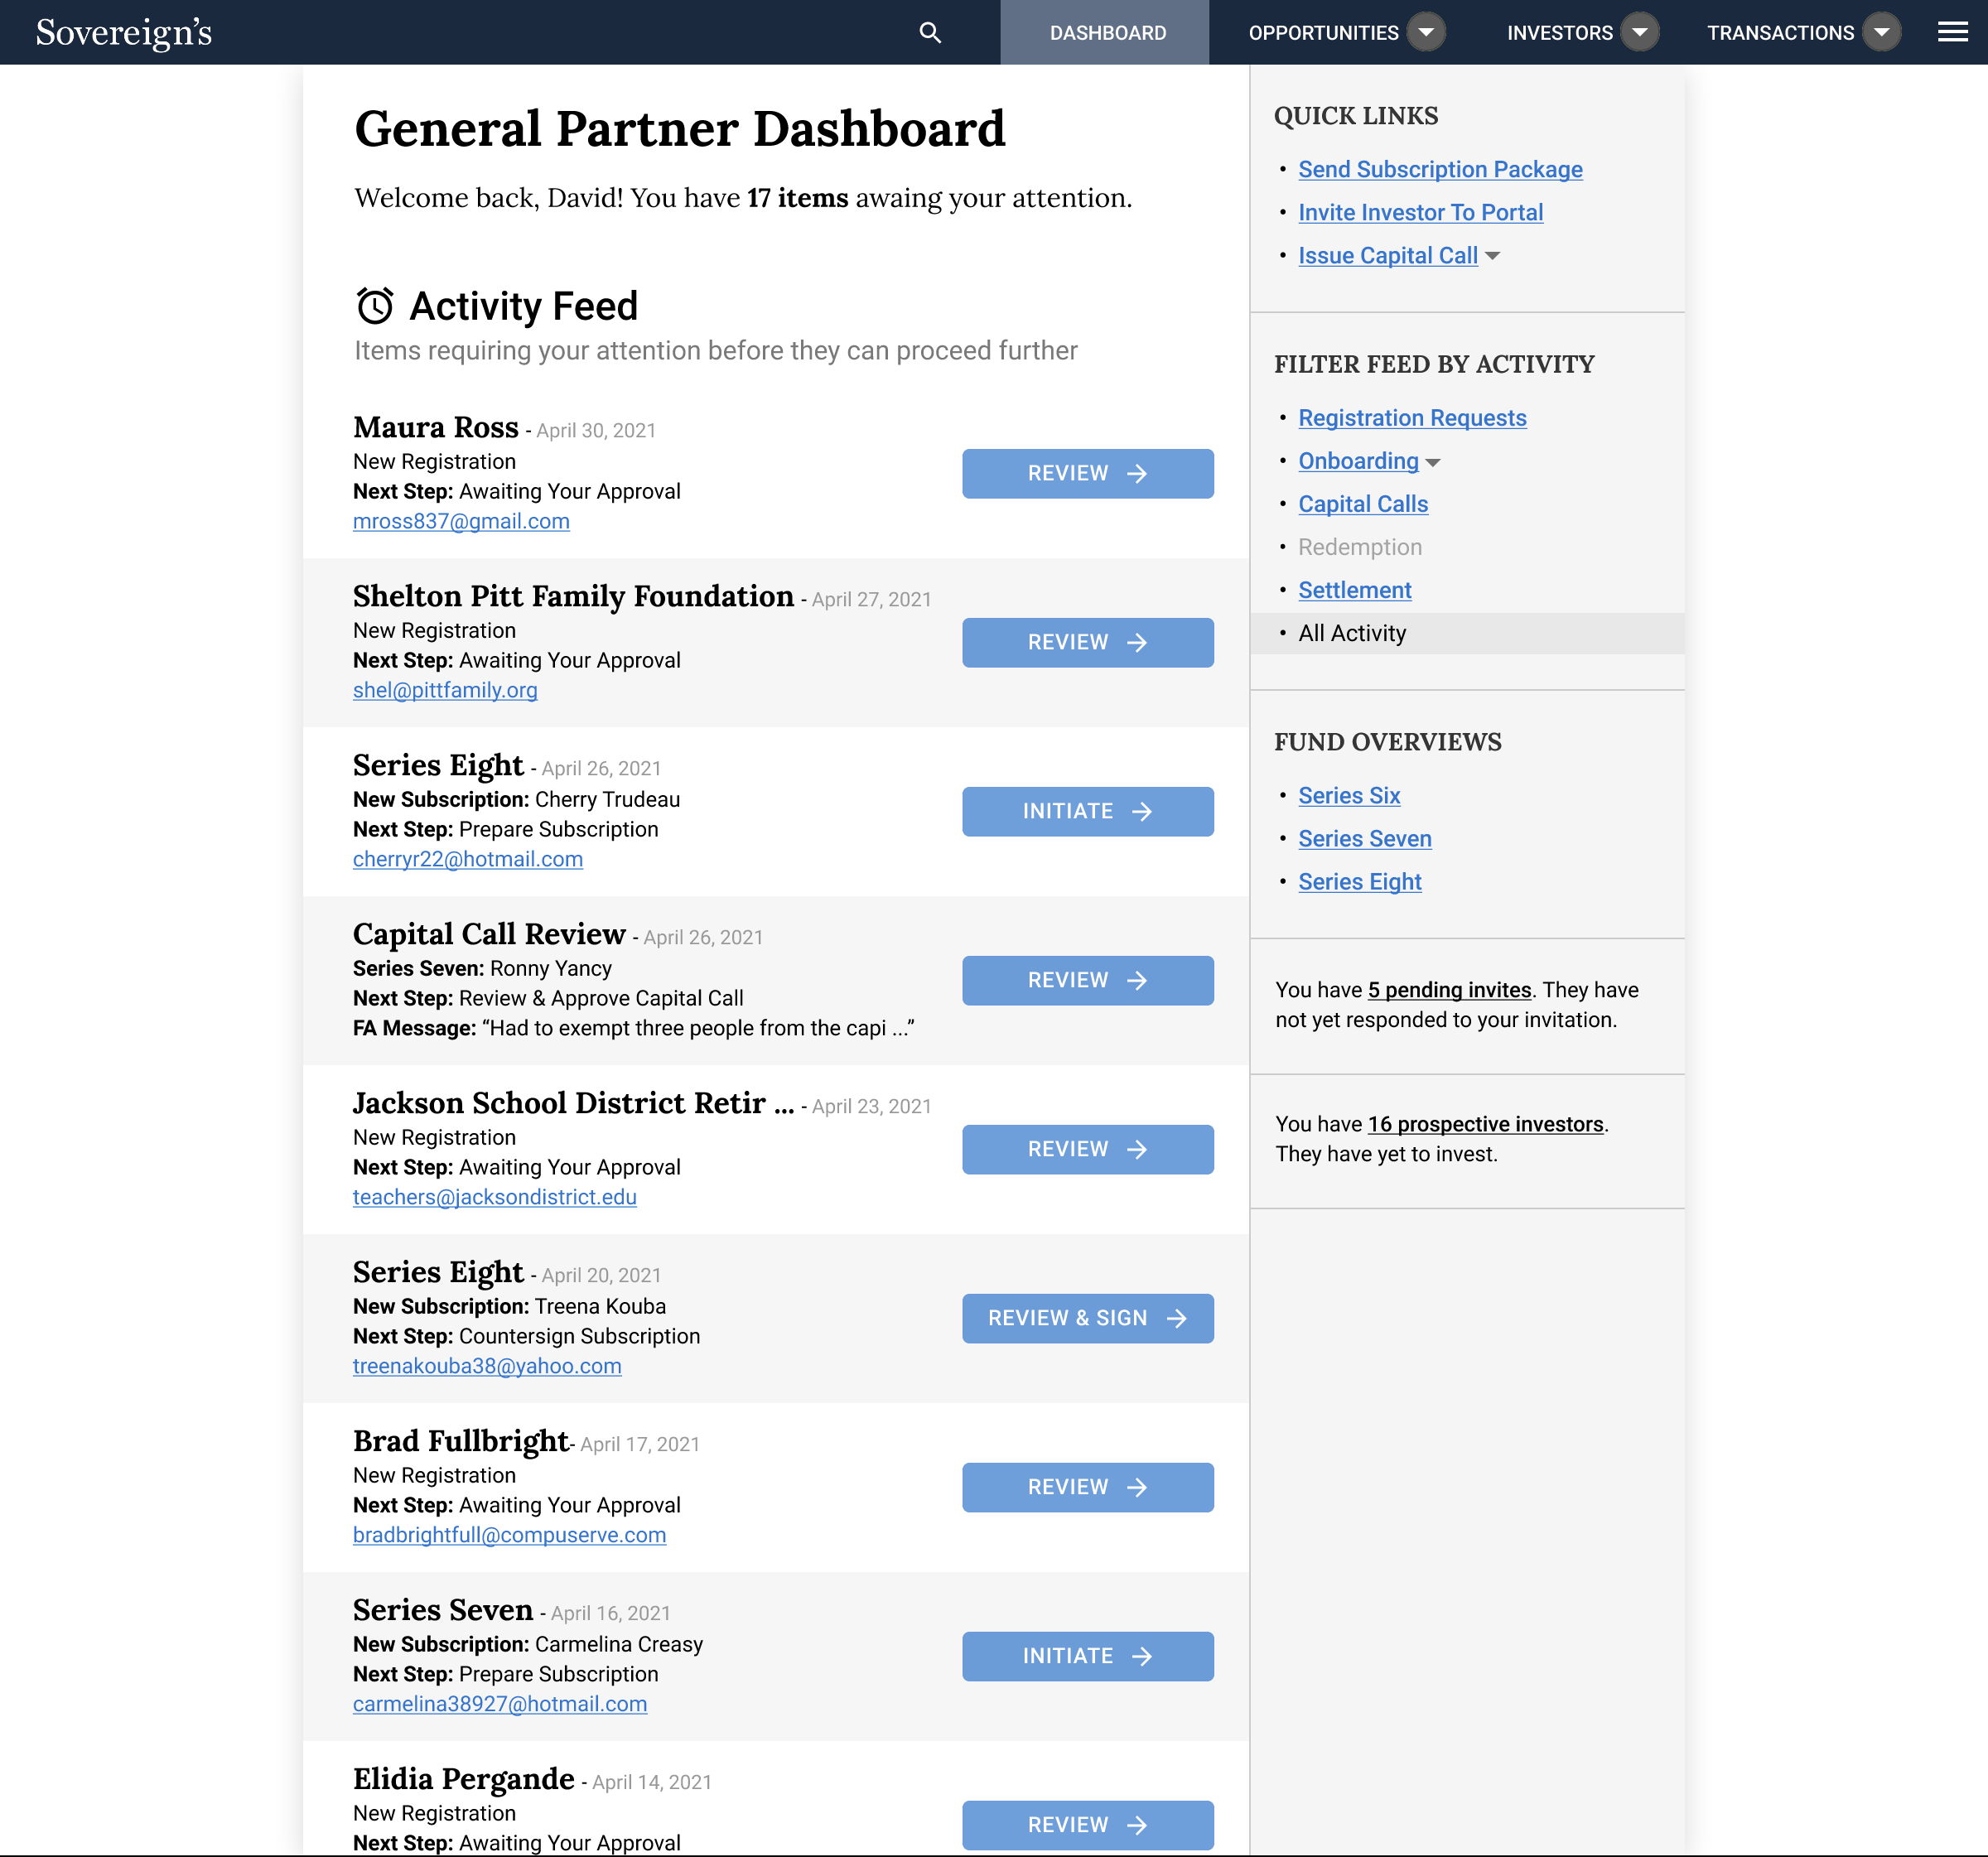Expand the Issue Capital Call caret

(1492, 257)
